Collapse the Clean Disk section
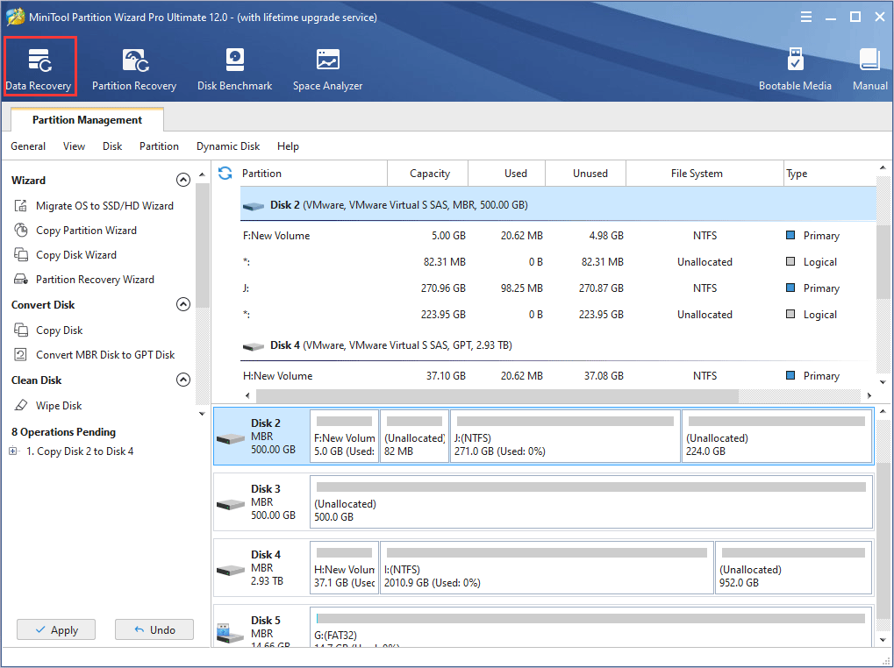 coord(183,380)
